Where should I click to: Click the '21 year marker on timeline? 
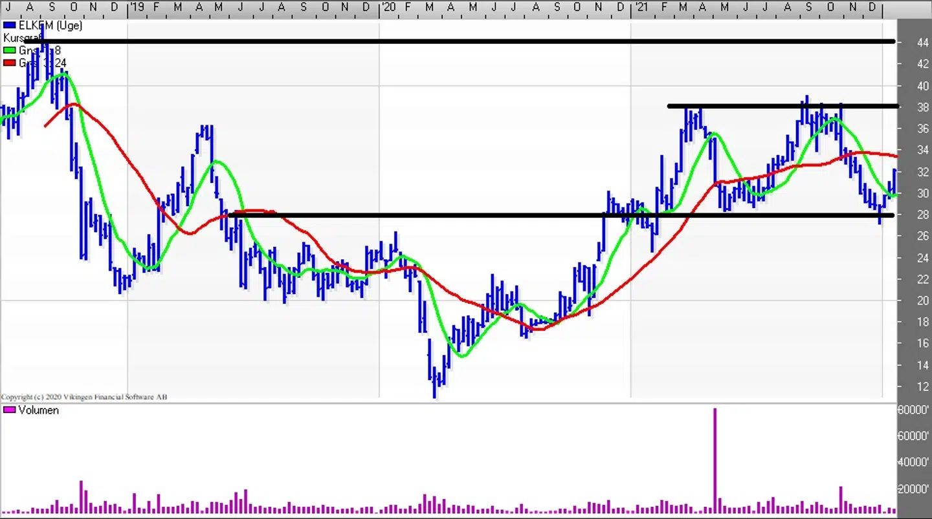639,7
